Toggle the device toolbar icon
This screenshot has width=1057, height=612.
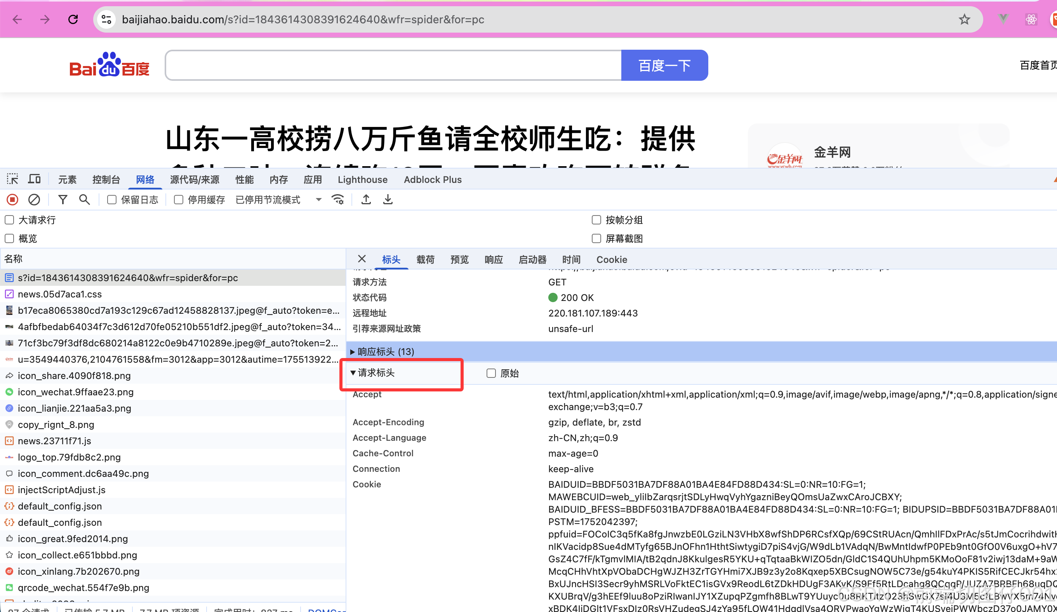[x=35, y=179]
